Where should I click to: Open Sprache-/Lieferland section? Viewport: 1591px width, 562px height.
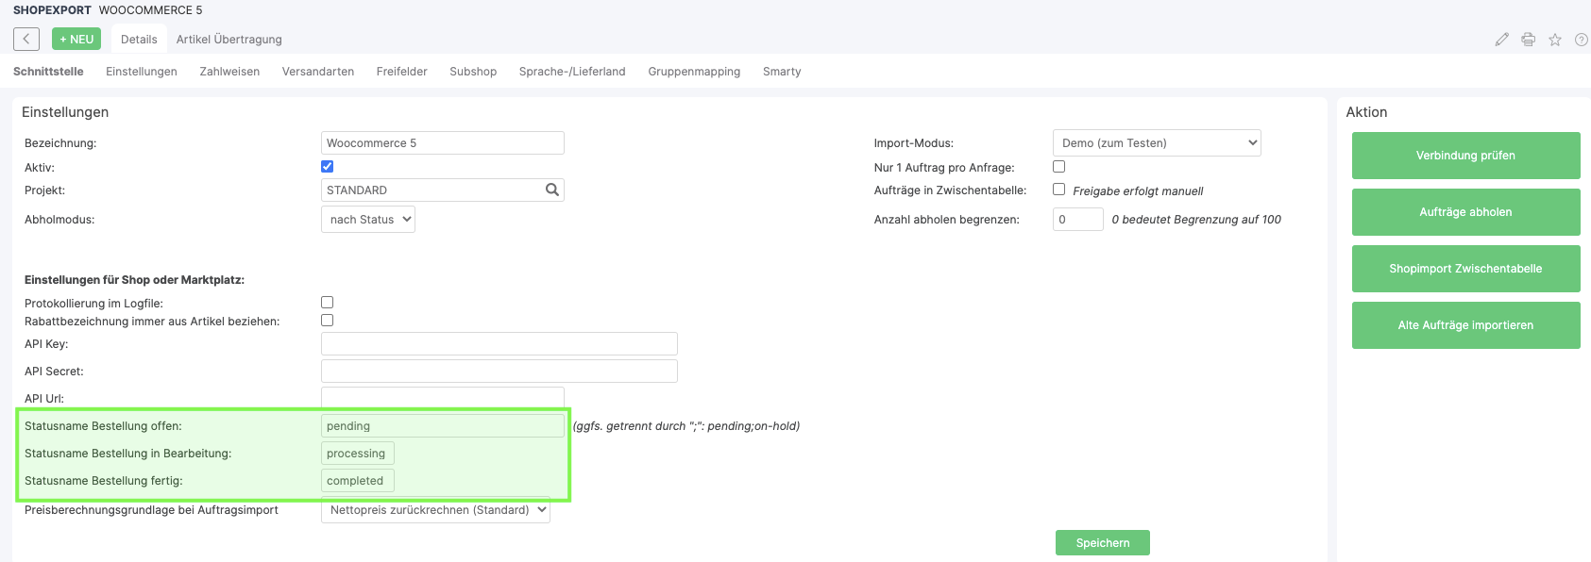[x=572, y=72]
